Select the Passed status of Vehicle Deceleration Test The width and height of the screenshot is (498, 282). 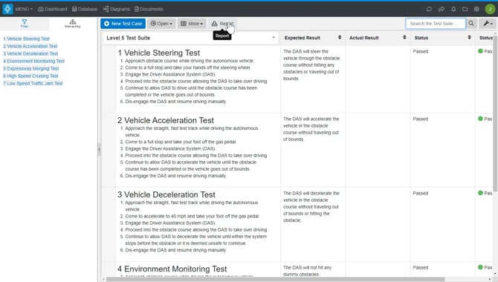[x=421, y=193]
